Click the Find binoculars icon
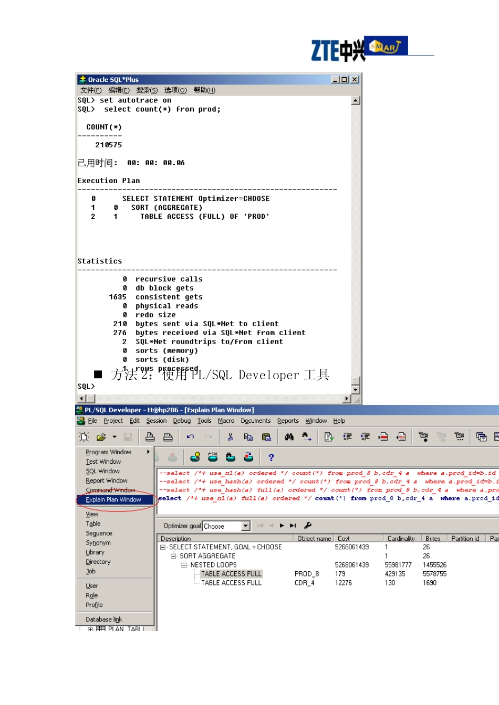This screenshot has height=705, width=499. (289, 436)
